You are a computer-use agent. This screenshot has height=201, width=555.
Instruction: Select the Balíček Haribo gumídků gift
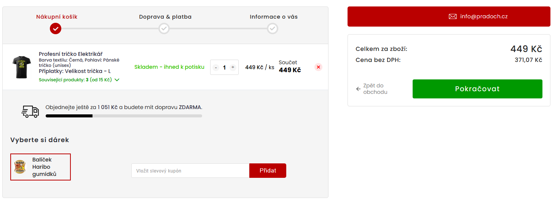coord(40,167)
